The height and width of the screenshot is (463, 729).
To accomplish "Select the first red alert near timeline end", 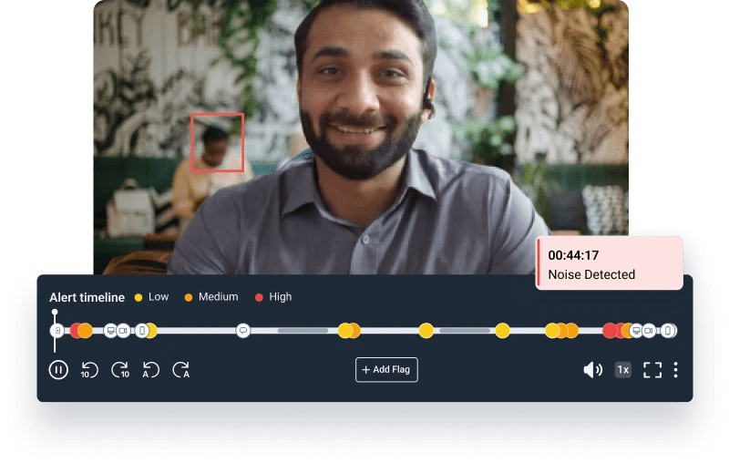I will 609,331.
